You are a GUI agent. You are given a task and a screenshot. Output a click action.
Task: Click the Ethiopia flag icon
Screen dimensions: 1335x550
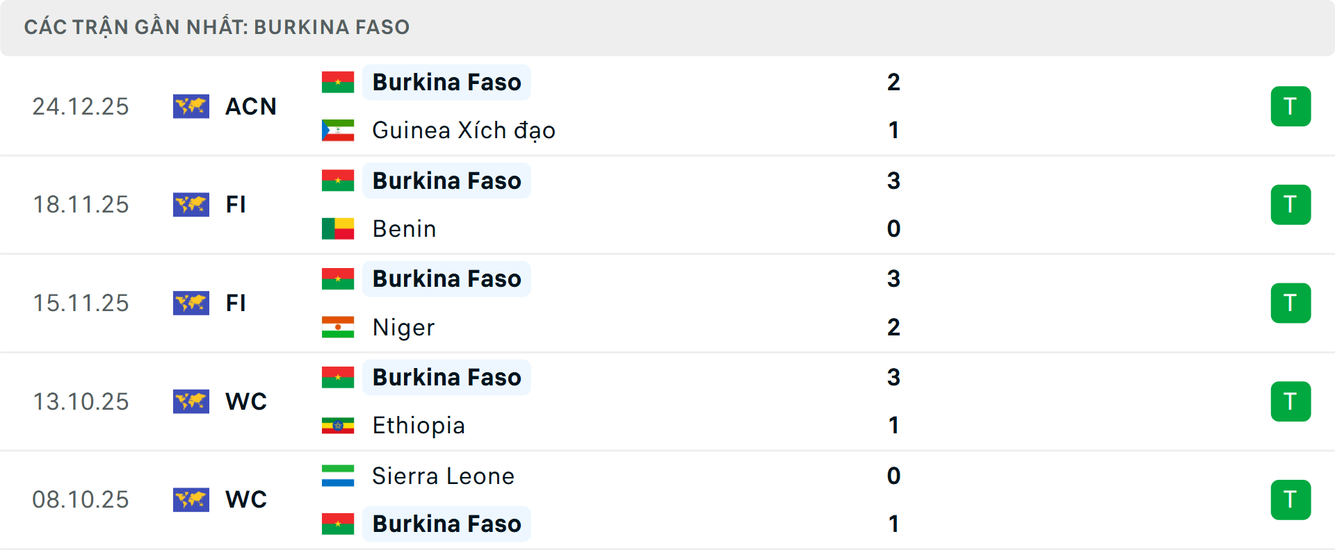[337, 426]
